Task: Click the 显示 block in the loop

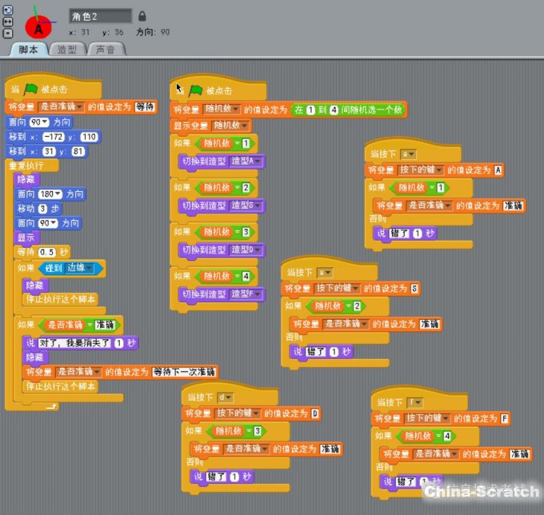Action: tap(27, 238)
